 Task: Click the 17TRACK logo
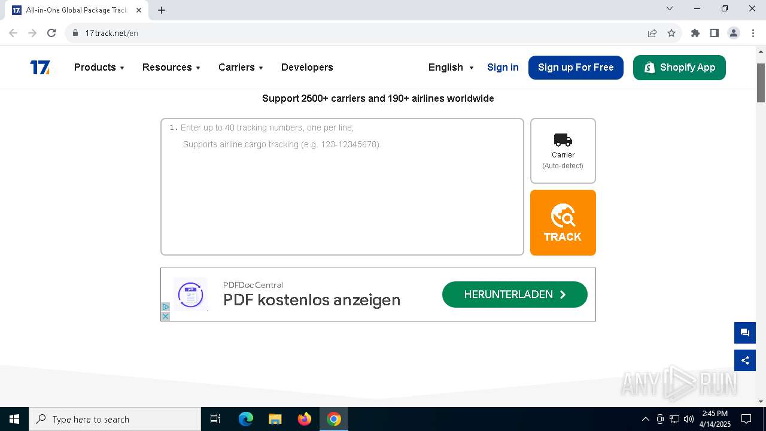point(40,68)
